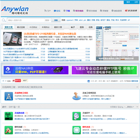The width and height of the screenshot is (140, 140).
Task: Open the red 硬件改造 forum title
Action: click(86, 127)
